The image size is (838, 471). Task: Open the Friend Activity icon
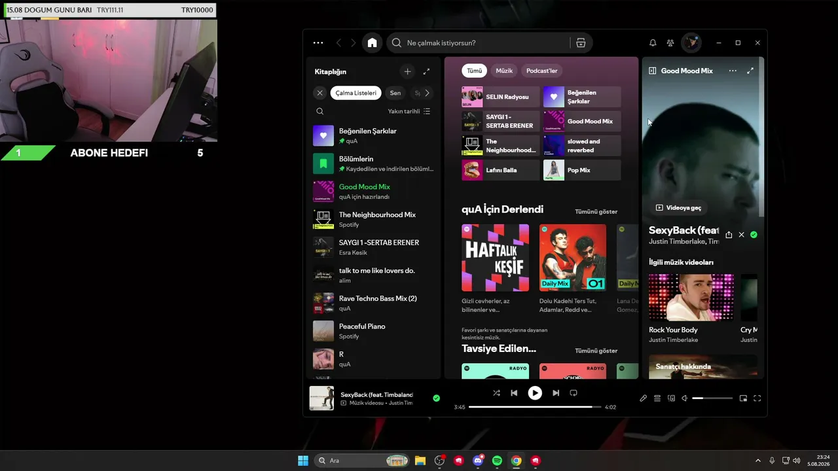670,43
